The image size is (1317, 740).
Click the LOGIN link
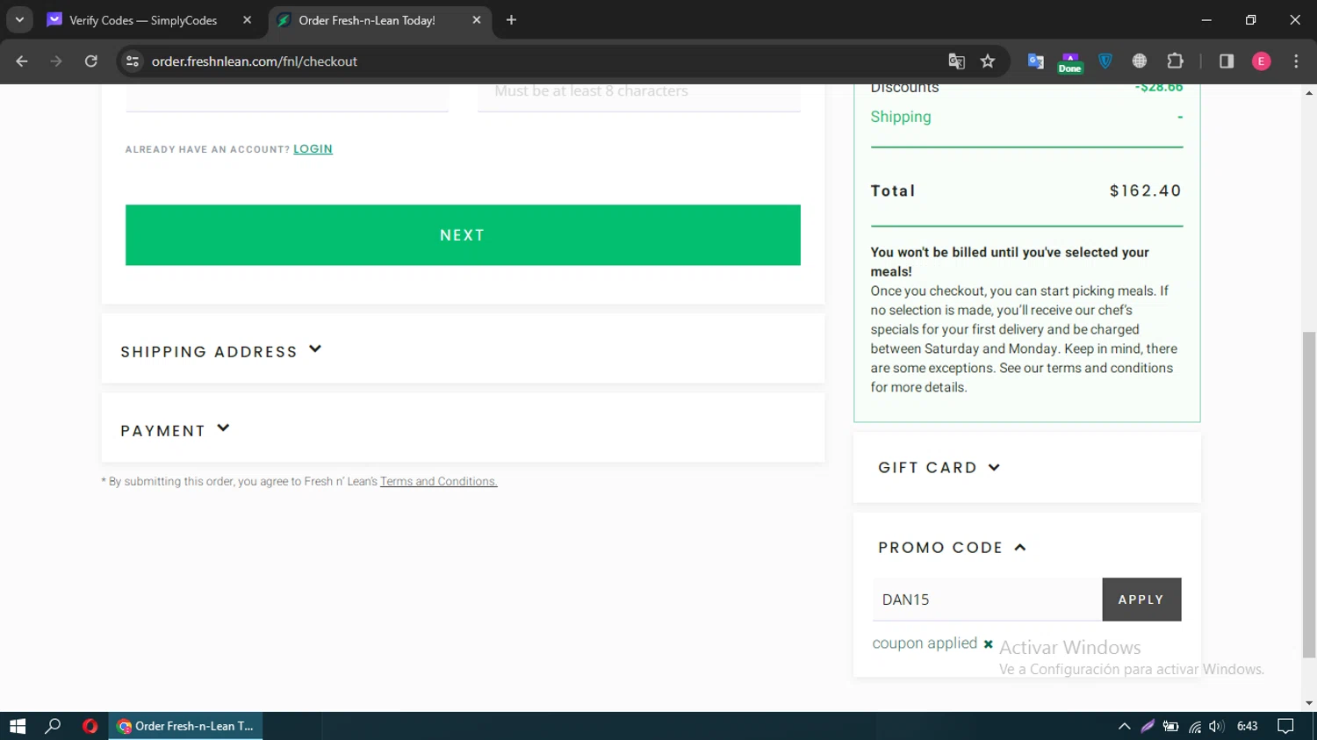click(x=313, y=149)
